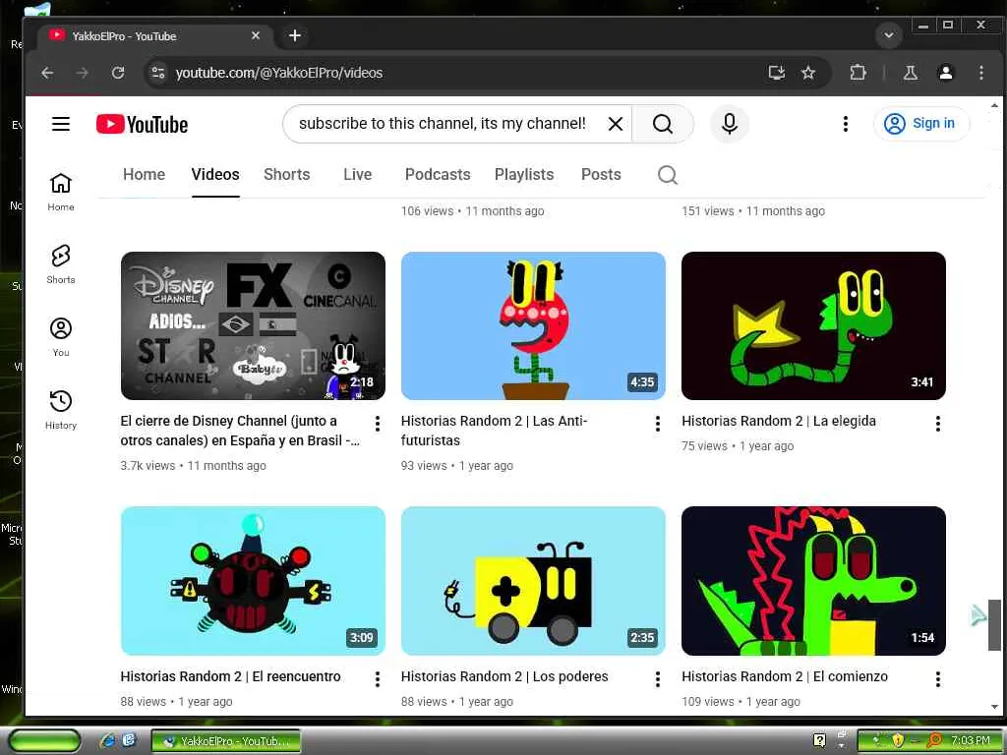Click the taskbar help question mark icon

819,740
